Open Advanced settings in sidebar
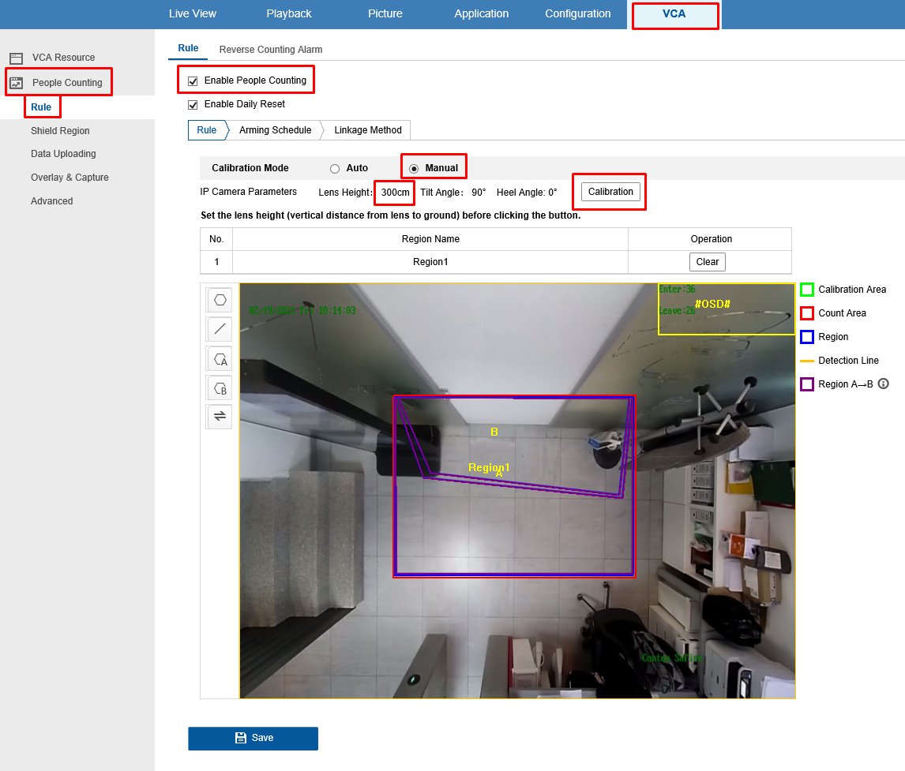The width and height of the screenshot is (905, 771). pos(52,201)
